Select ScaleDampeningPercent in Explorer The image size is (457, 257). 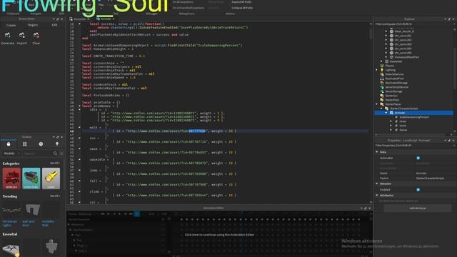coord(414,117)
